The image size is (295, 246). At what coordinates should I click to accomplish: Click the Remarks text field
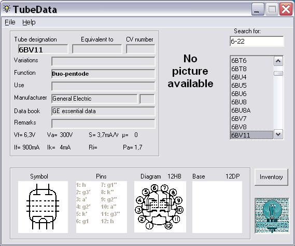click(103, 124)
